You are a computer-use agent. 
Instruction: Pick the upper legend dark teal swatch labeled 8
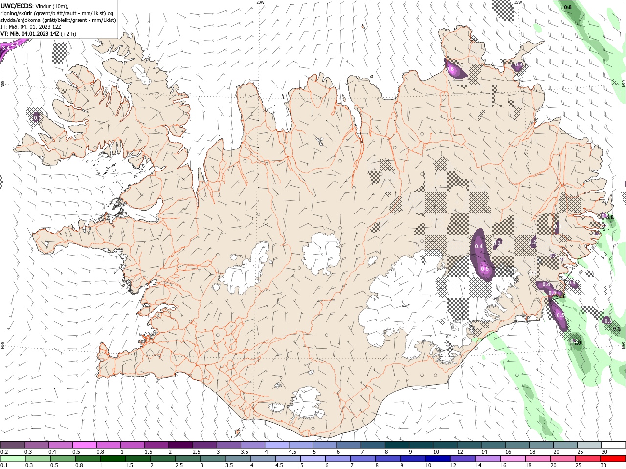pos(397,445)
